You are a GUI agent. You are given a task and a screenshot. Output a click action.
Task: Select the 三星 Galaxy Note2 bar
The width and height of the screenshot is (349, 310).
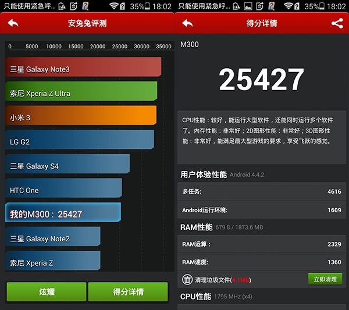coord(53,238)
